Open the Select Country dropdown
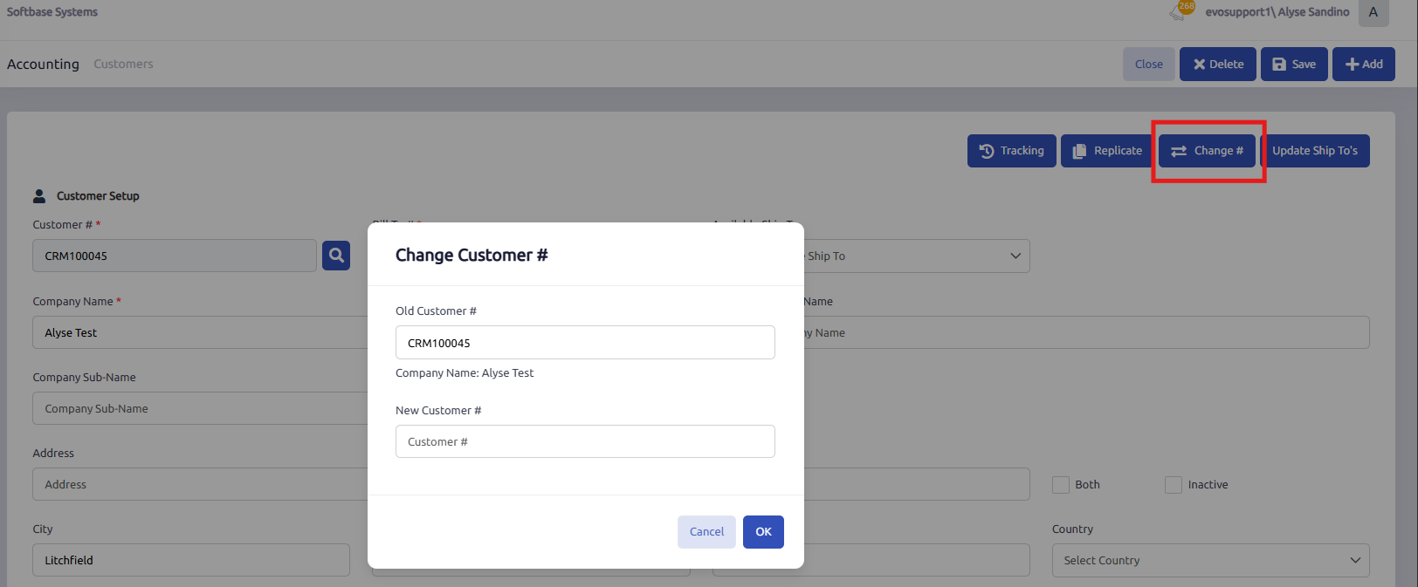 [1210, 560]
